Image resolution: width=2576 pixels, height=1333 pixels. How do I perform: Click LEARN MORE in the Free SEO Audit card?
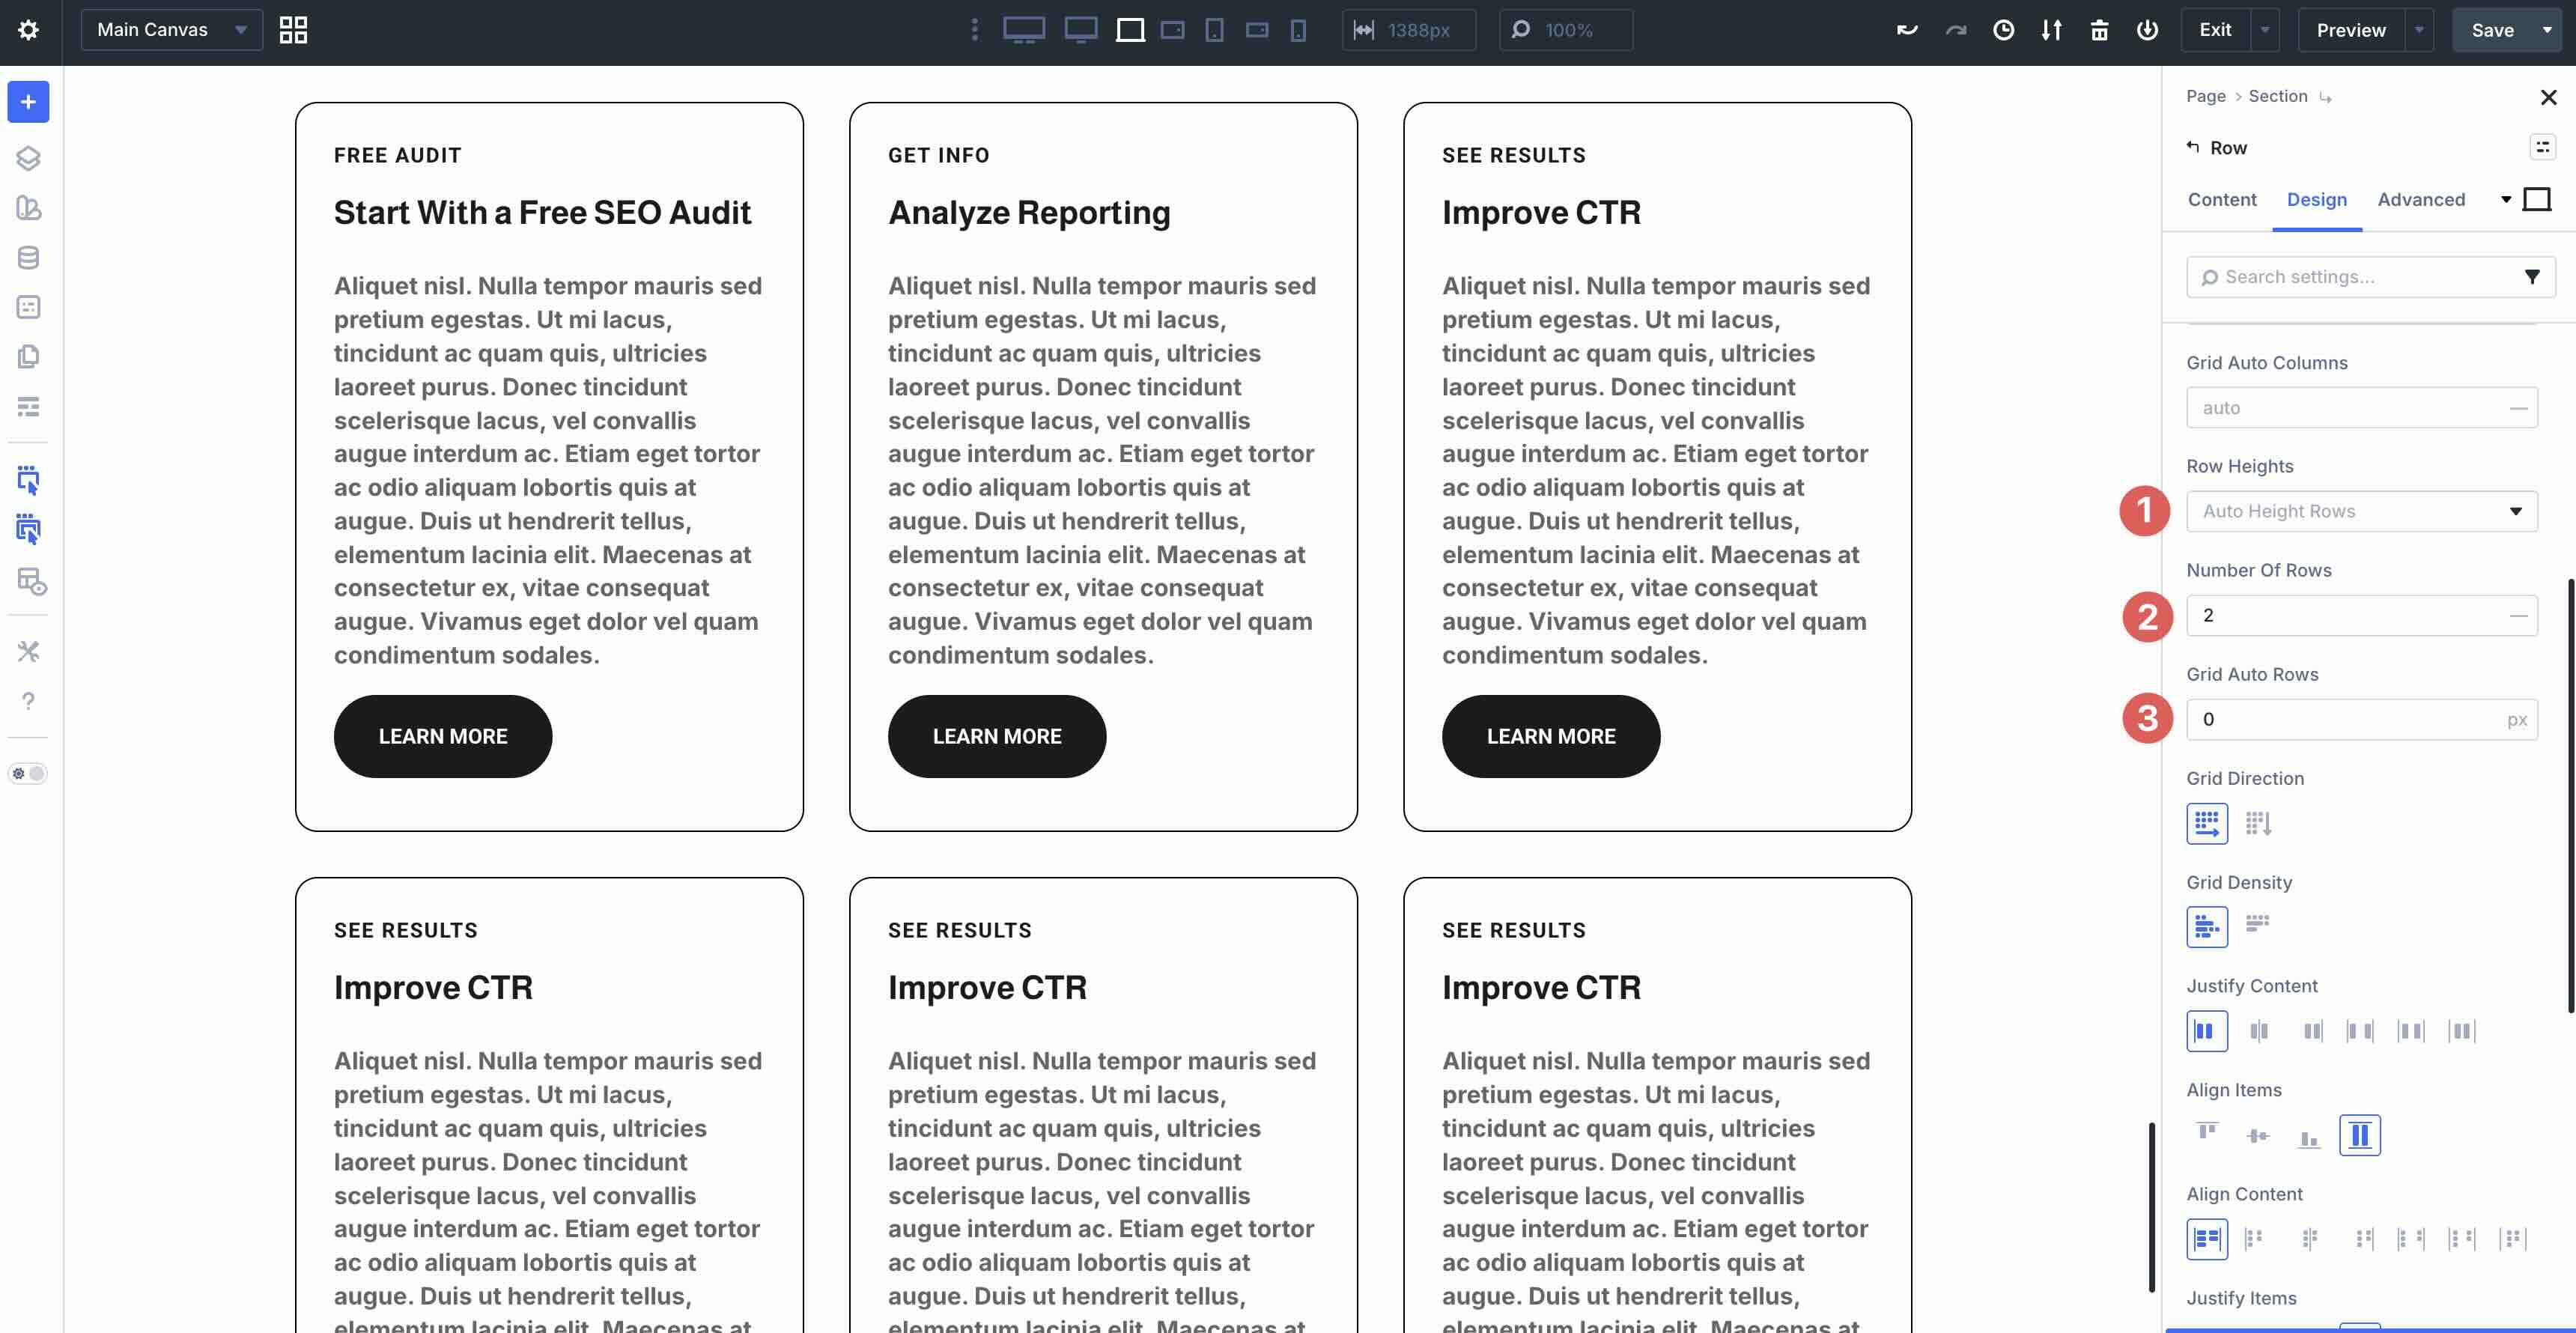coord(442,736)
